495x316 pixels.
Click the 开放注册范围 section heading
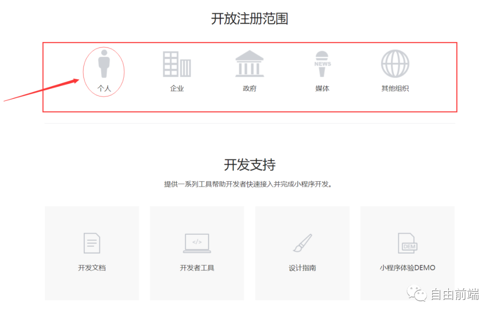[249, 18]
